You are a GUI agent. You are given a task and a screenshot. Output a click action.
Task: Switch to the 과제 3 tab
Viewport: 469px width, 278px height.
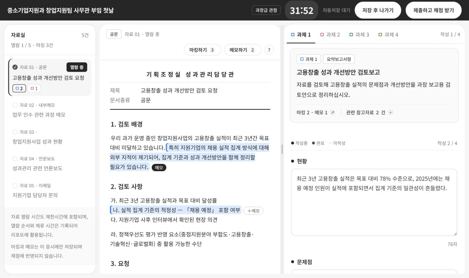pos(359,35)
